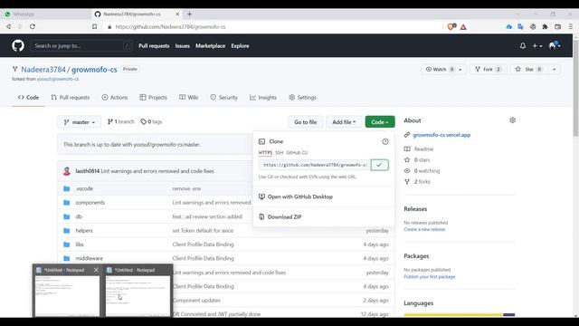
Task: Open components folder
Action: pyautogui.click(x=90, y=203)
